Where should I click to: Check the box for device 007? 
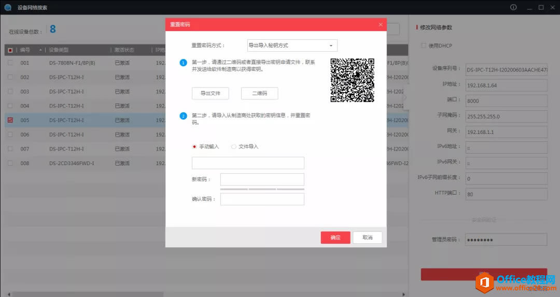10,148
